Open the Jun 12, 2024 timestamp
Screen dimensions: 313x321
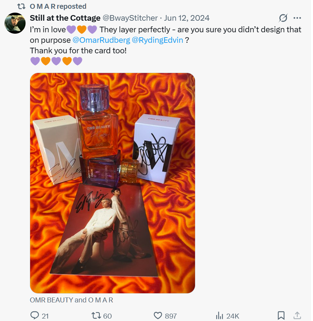pos(187,18)
